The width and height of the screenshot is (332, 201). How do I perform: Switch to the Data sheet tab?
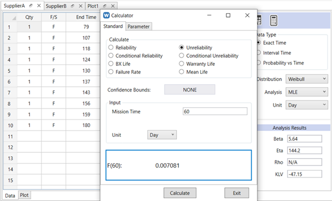pyautogui.click(x=10, y=196)
